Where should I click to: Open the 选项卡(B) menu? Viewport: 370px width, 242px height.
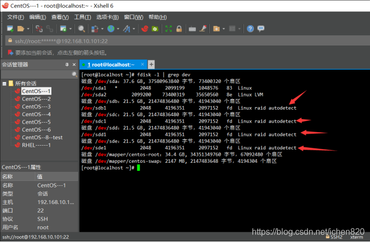tap(107, 17)
